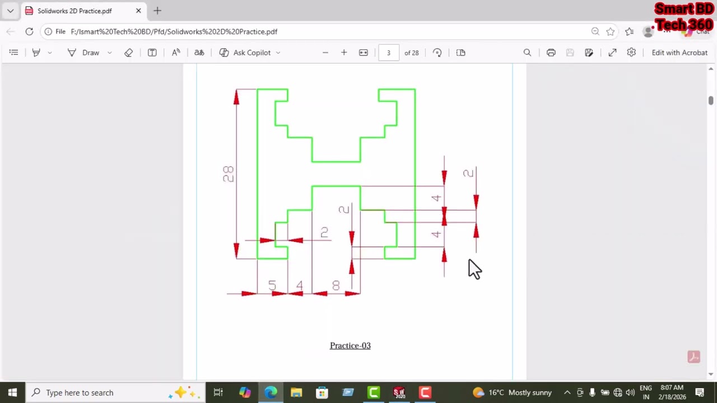Open volume control in system tray

(x=630, y=392)
